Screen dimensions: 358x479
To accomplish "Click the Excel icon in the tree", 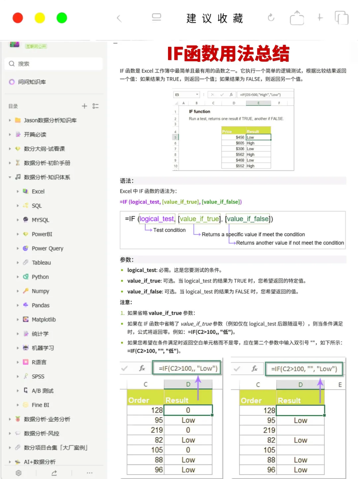I will point(26,191).
